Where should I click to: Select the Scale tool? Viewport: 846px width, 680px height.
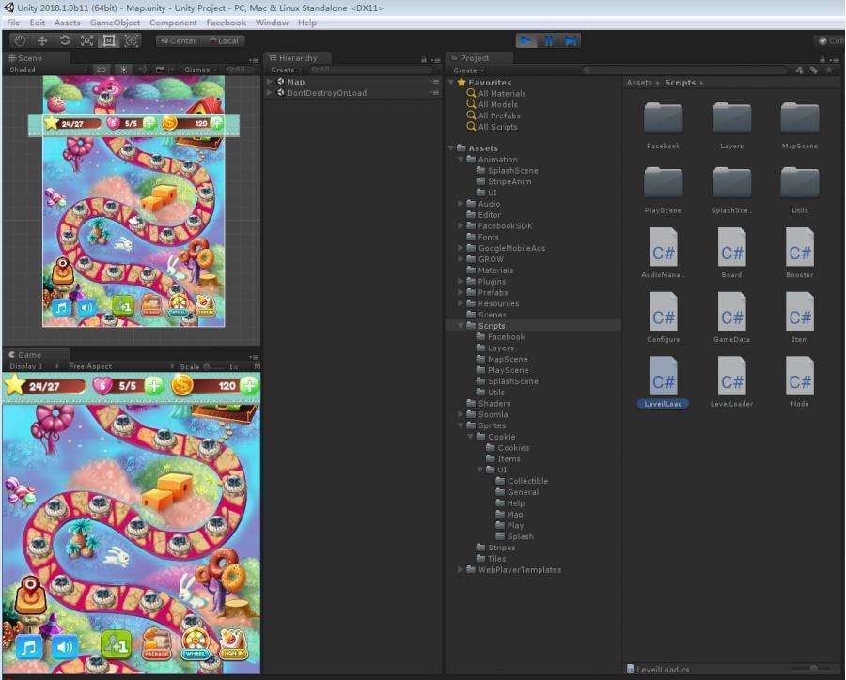click(x=87, y=40)
